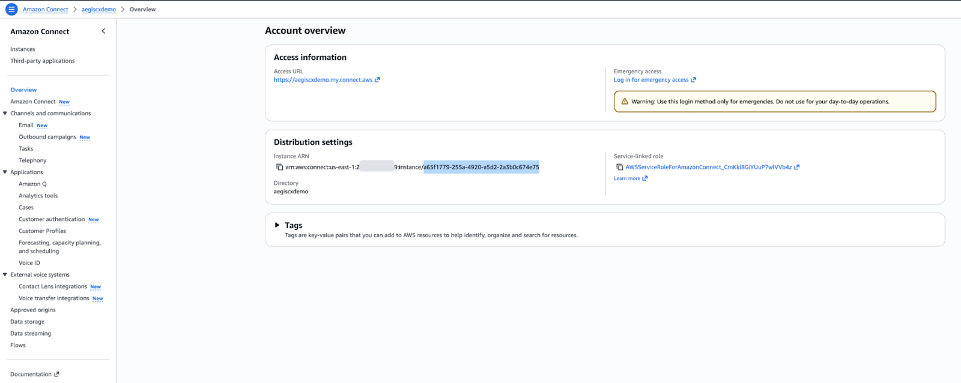Collapse the Amazon Connect side panel

point(103,31)
